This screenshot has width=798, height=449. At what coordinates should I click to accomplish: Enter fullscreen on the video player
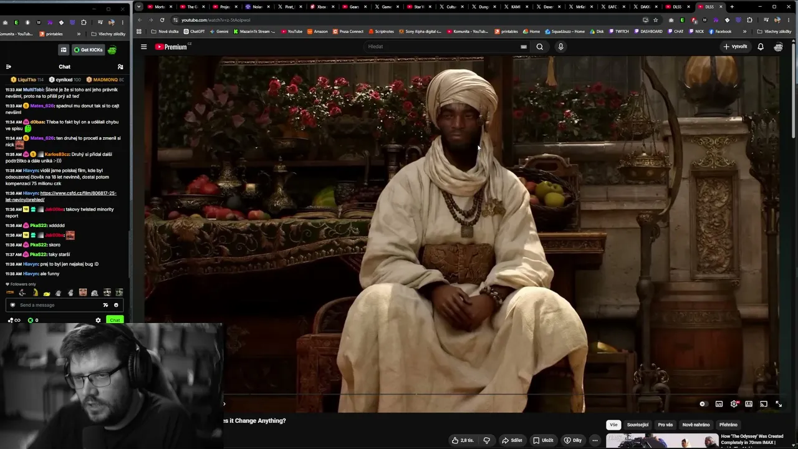coord(779,404)
